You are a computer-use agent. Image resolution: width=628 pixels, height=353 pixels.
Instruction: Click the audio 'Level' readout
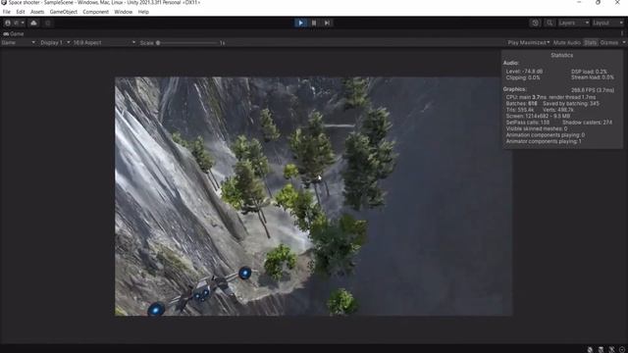(524, 72)
